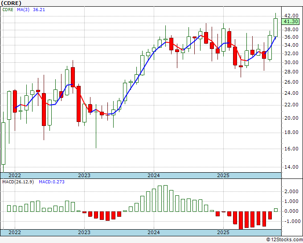Select the current price tag 41.30

pos(291,21)
